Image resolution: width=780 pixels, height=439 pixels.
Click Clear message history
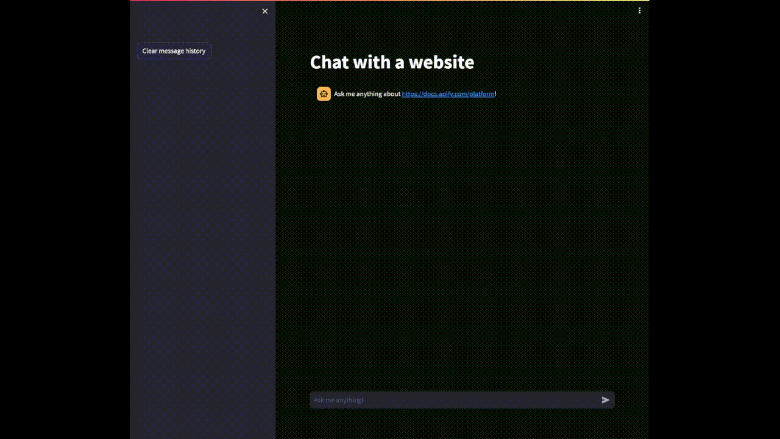click(x=174, y=51)
